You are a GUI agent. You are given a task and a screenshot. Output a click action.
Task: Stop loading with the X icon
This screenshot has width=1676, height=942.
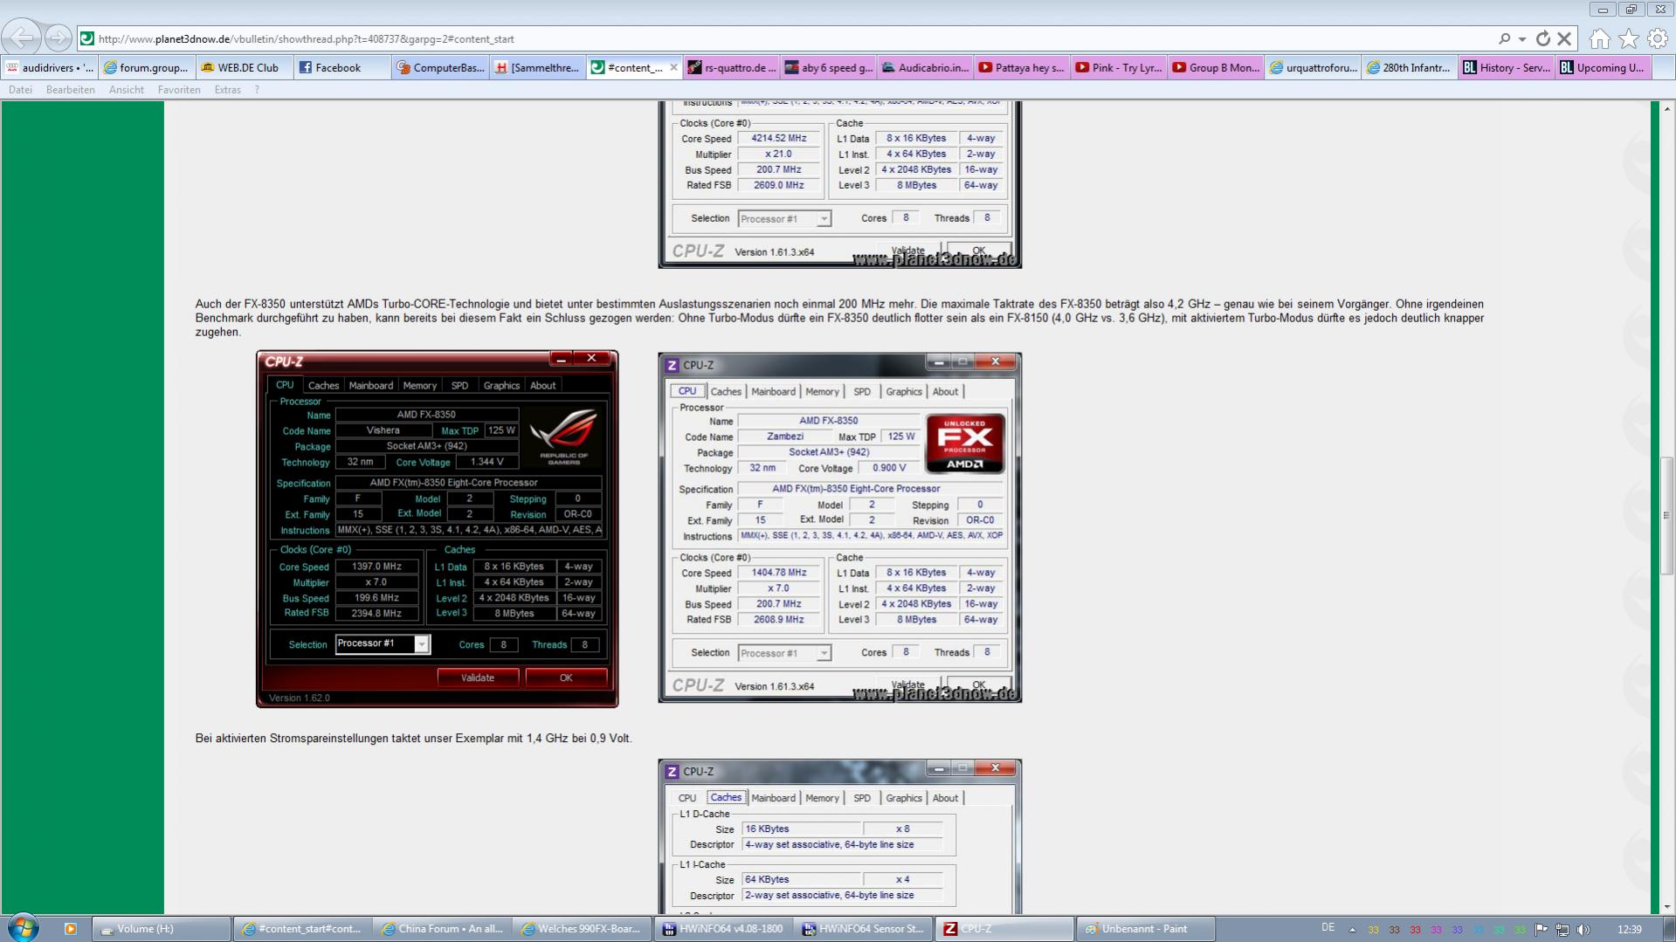pos(1564,38)
